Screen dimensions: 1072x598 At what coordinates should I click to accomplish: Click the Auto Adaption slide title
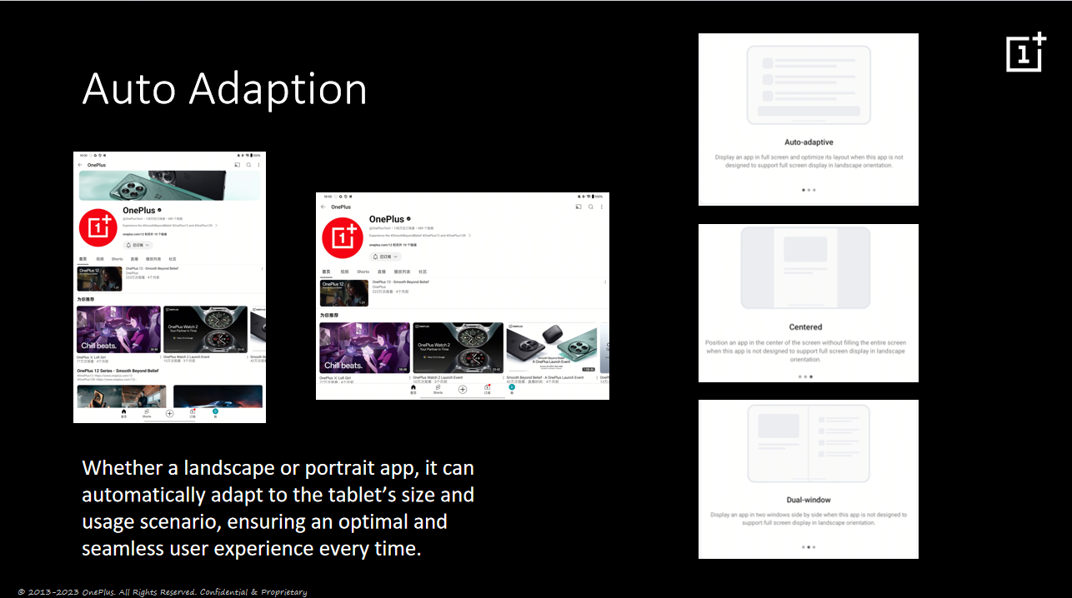[224, 88]
